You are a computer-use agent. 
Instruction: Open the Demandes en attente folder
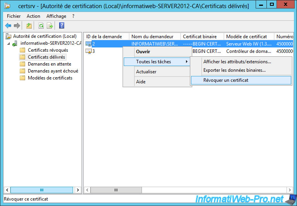(x=49, y=64)
